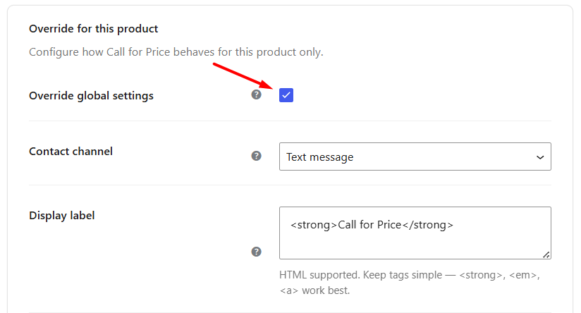Click the Display label help question mark

[256, 252]
